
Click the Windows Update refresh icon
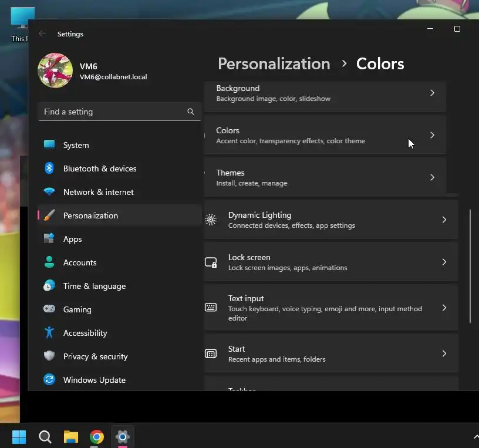pyautogui.click(x=49, y=379)
